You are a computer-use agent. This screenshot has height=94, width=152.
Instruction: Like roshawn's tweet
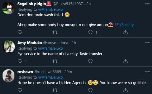tap(90, 90)
